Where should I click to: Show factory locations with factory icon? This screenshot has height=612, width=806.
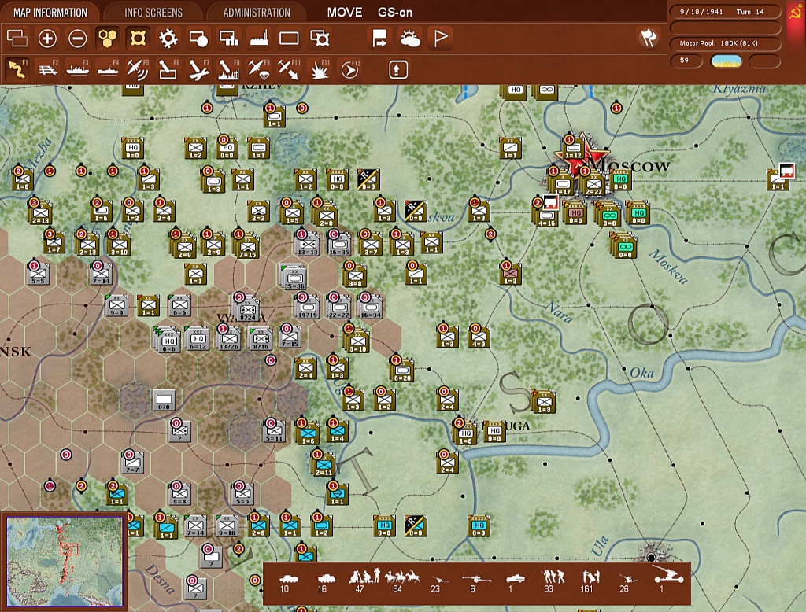[259, 39]
